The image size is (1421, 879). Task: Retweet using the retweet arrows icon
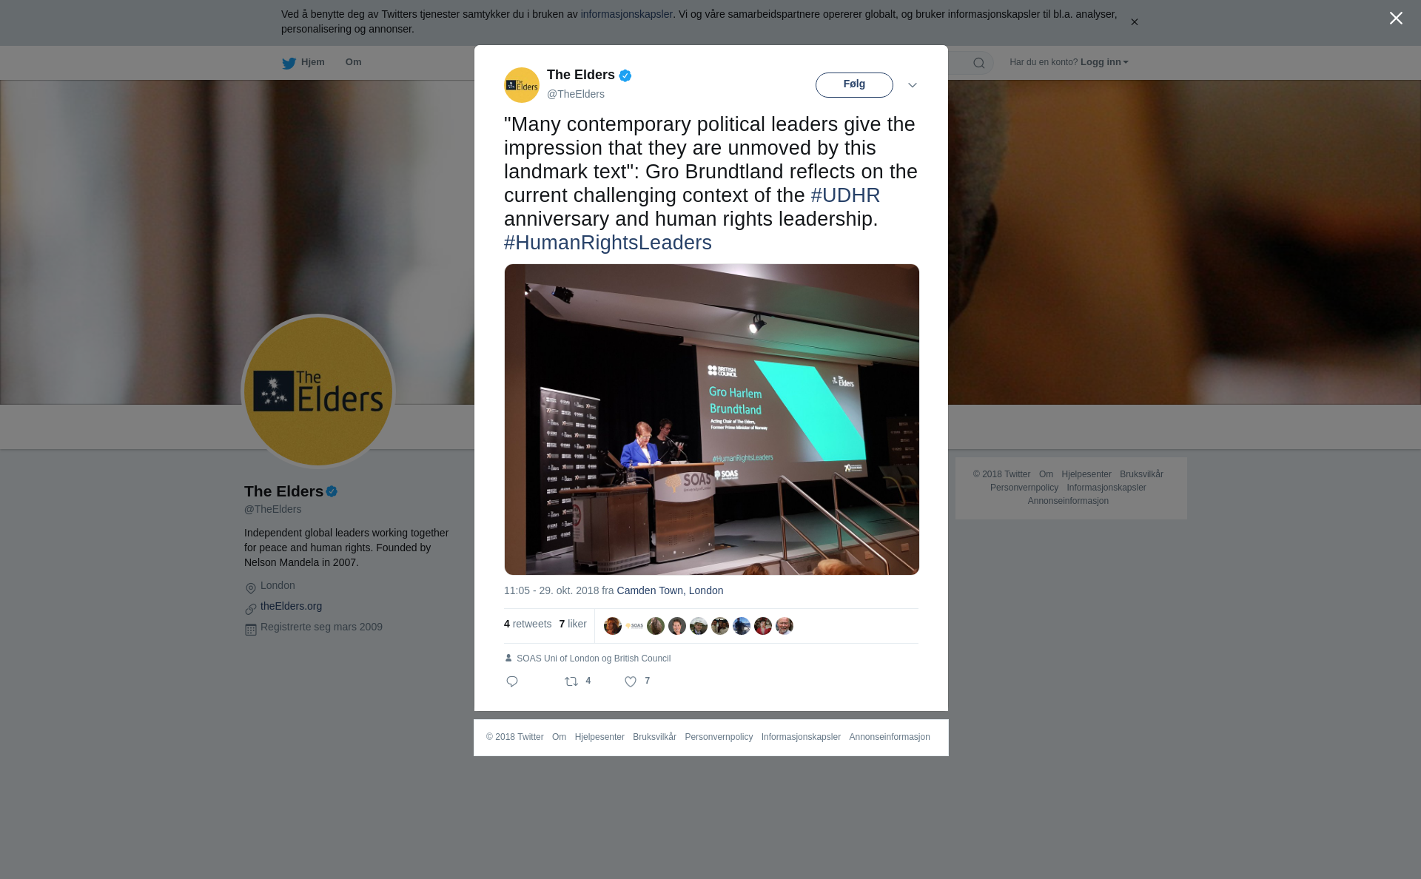click(571, 681)
